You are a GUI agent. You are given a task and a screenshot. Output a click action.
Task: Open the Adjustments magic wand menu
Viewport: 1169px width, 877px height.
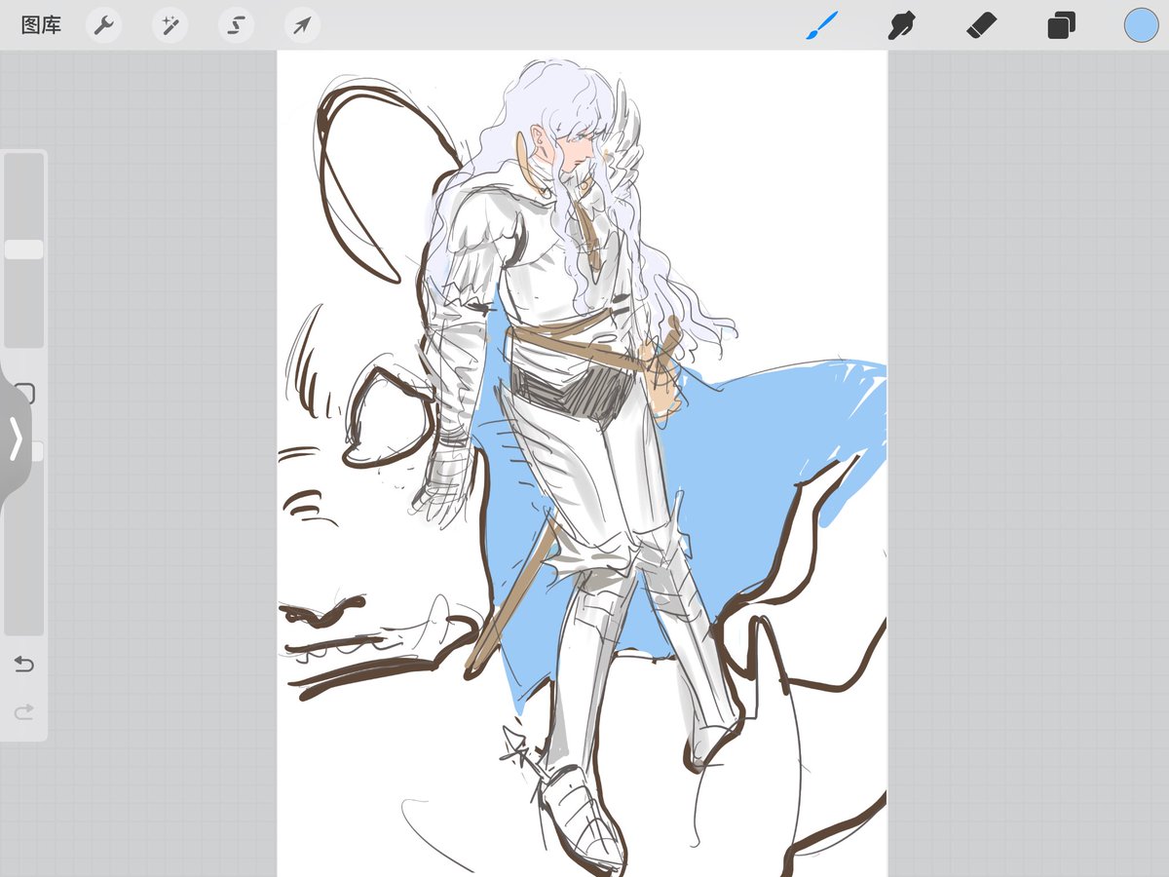tap(170, 25)
